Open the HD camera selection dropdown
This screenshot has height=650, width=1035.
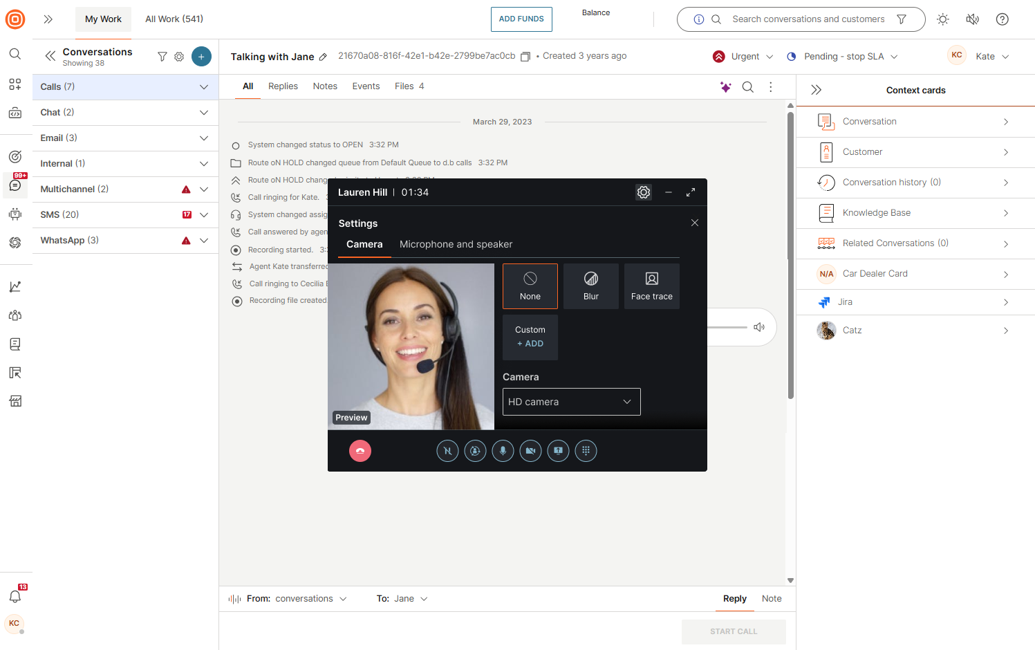pyautogui.click(x=571, y=402)
